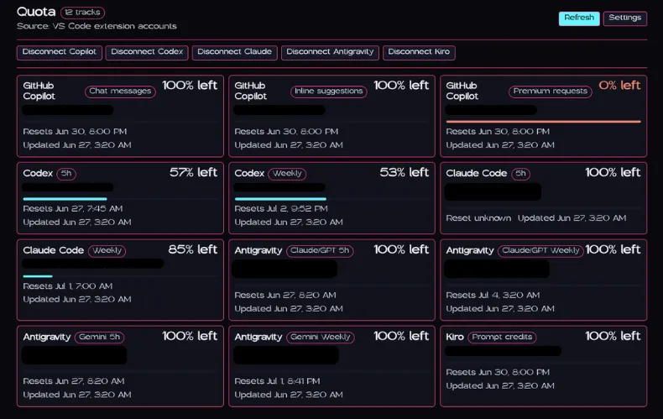Click "Source: VS Code extension accounts" text
663x419 pixels.
97,26
